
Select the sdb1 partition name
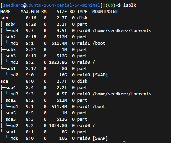[11, 69]
